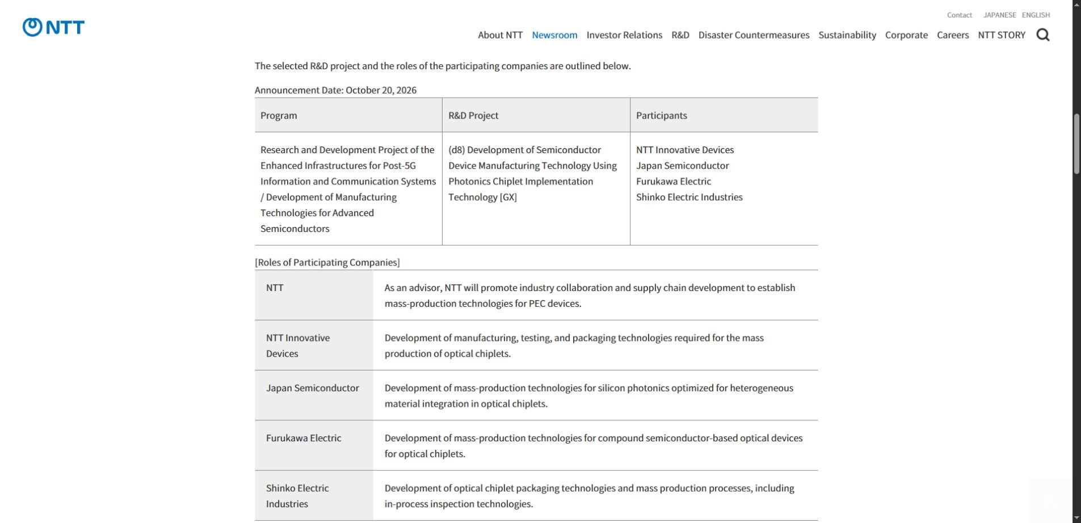Select the Announcement Date: October 20, 2026 text

(x=335, y=90)
